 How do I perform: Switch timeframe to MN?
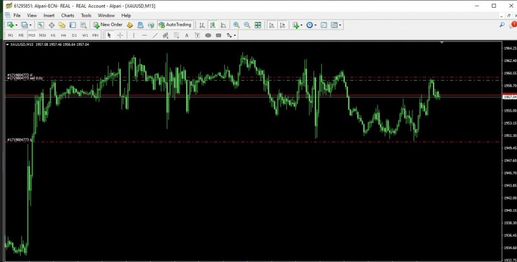coord(95,35)
